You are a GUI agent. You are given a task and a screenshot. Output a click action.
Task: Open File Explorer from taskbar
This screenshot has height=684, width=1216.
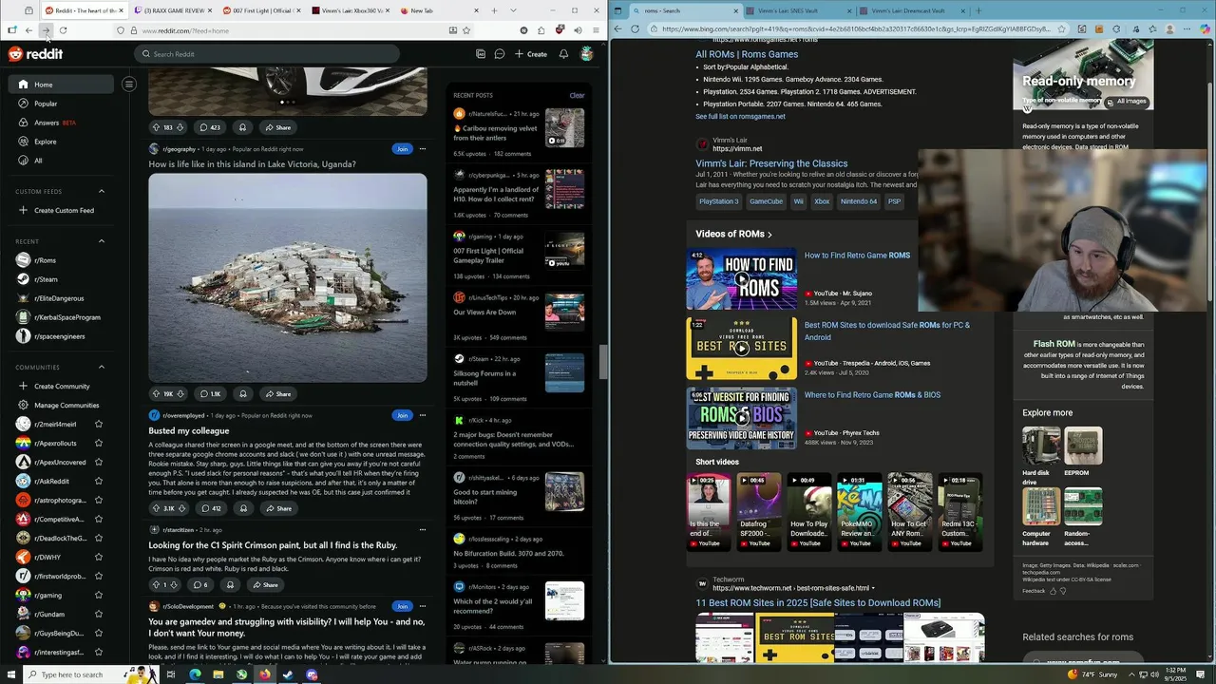(x=218, y=674)
